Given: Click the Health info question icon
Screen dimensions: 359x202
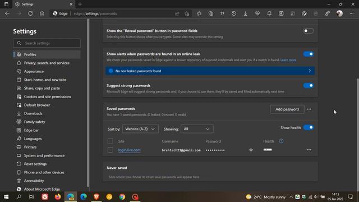Looking at the screenshot, I should pyautogui.click(x=281, y=141).
